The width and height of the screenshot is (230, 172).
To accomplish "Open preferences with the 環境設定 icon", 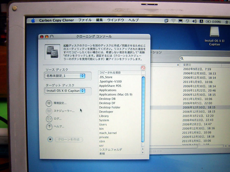I will click(49, 103).
